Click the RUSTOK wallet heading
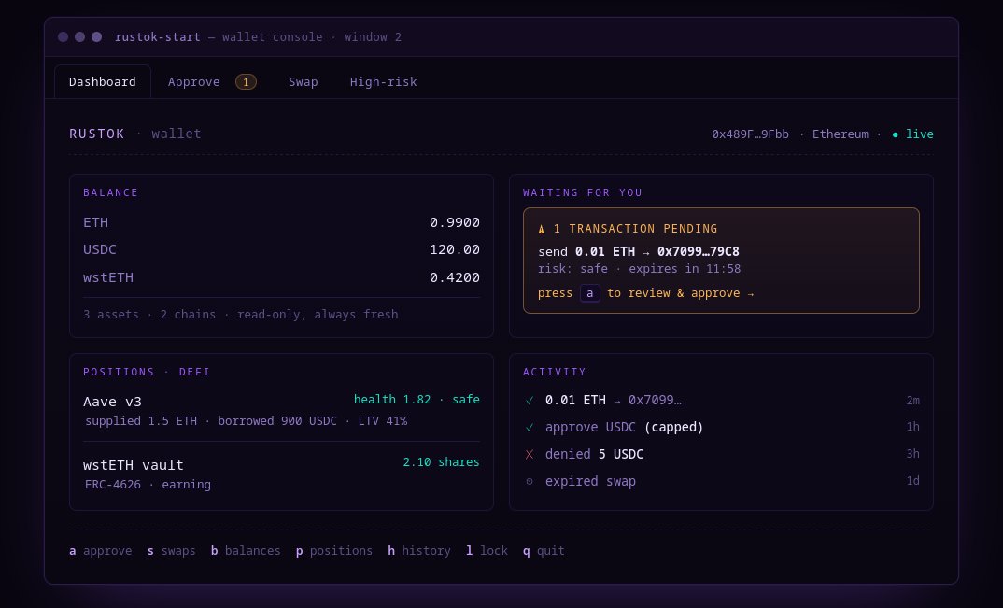The width and height of the screenshot is (1003, 608). 135,134
